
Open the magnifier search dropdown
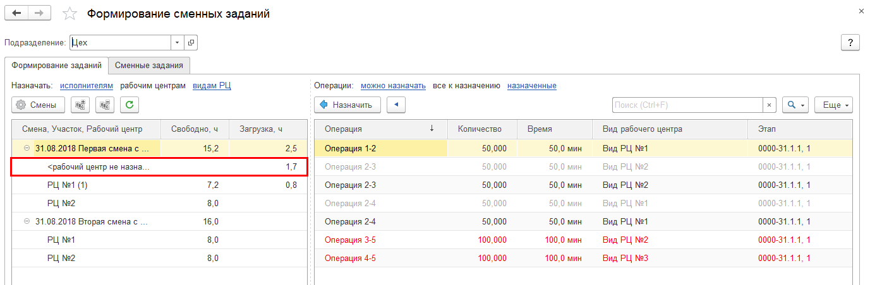[x=795, y=105]
